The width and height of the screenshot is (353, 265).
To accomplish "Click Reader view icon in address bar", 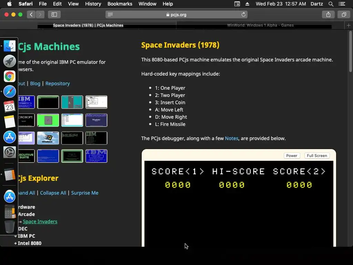I will 110,14.
